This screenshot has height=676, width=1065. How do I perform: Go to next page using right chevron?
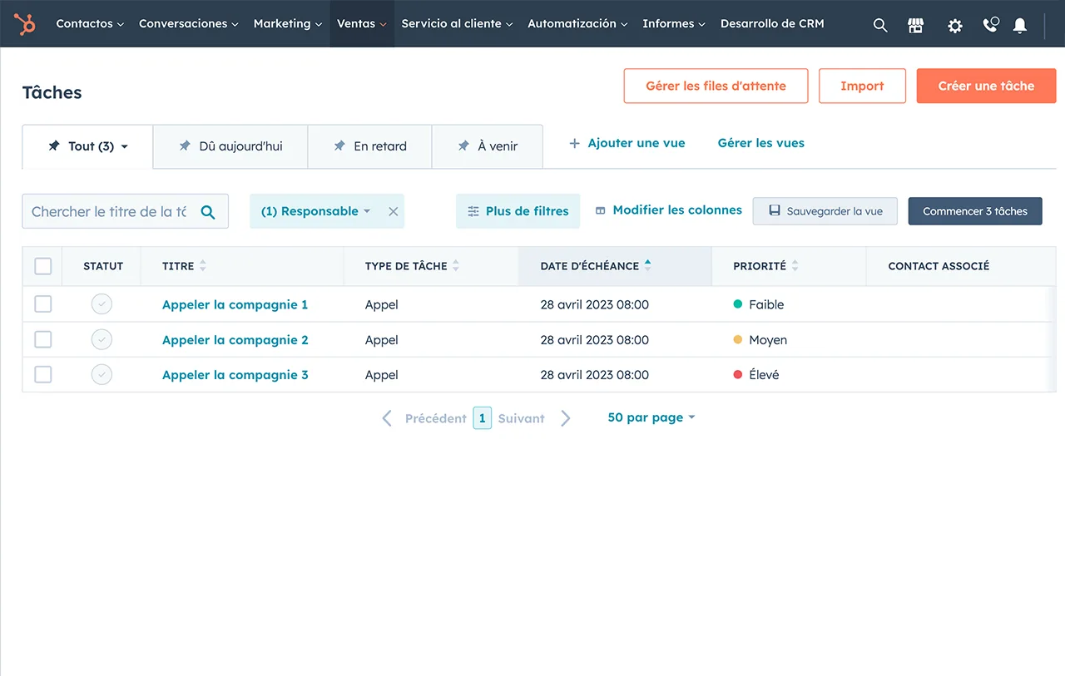[566, 418]
